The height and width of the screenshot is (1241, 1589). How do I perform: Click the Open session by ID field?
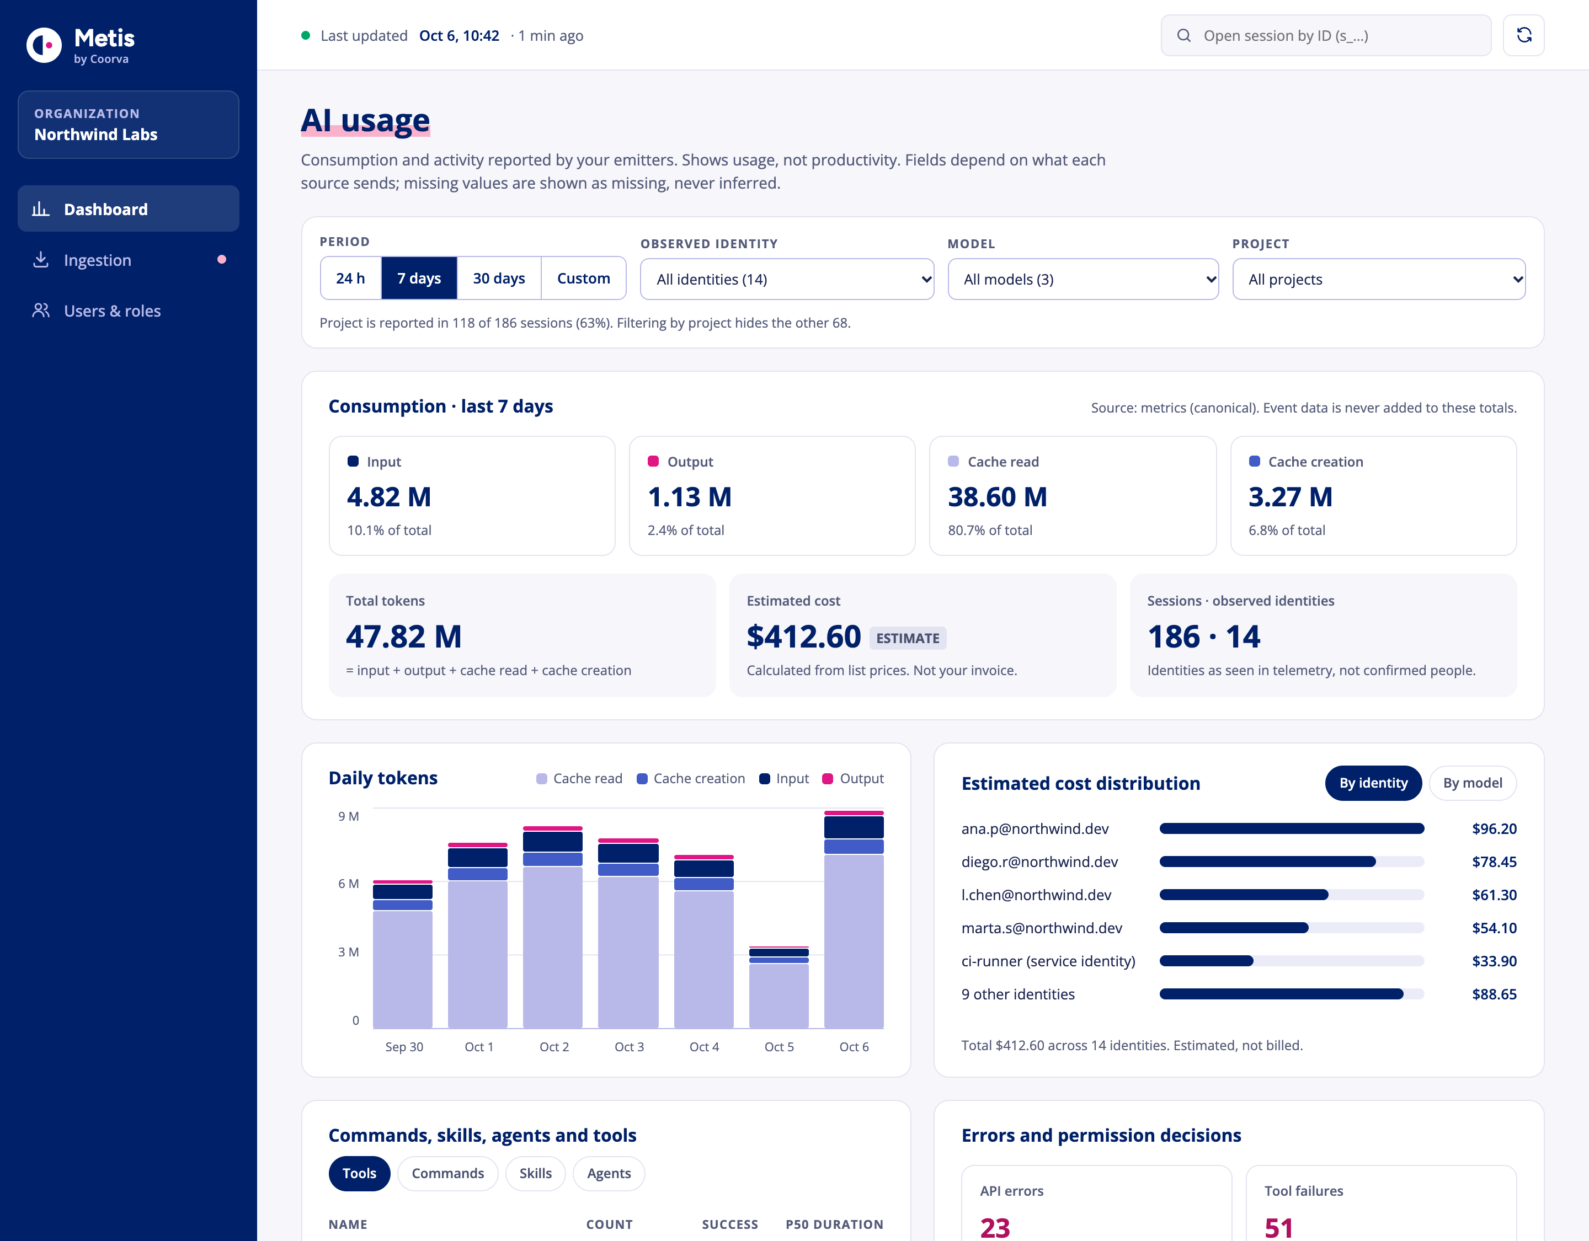tap(1326, 36)
